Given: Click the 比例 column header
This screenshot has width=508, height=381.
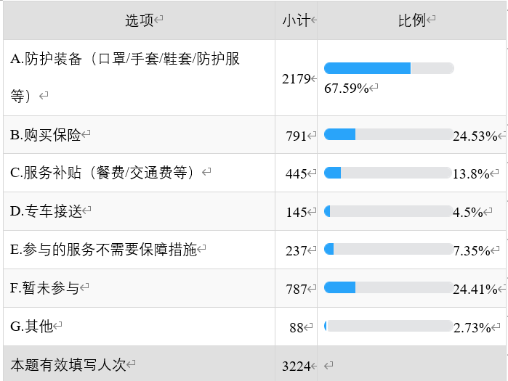Looking at the screenshot, I should pyautogui.click(x=412, y=20).
